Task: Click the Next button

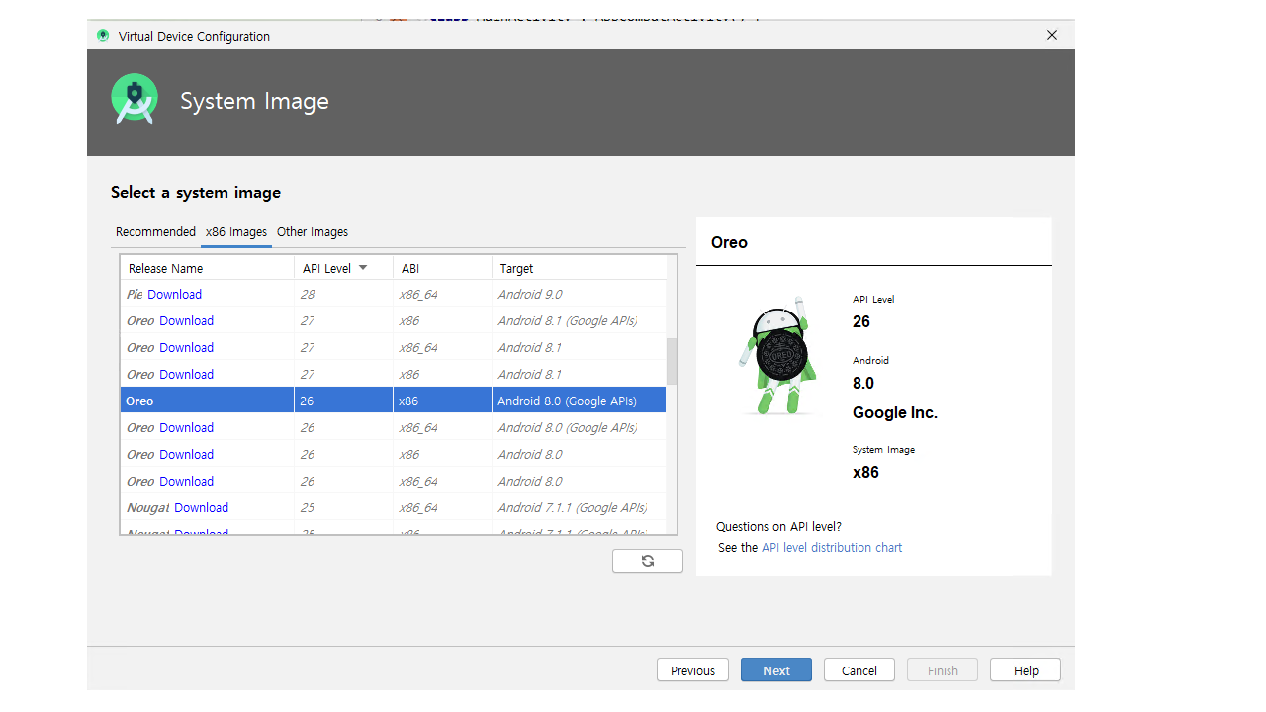Action: coord(775,670)
